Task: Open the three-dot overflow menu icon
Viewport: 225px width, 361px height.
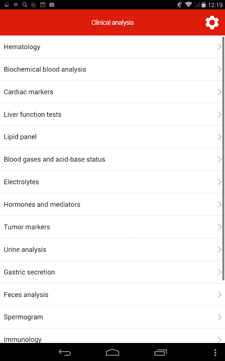Action: point(215,353)
